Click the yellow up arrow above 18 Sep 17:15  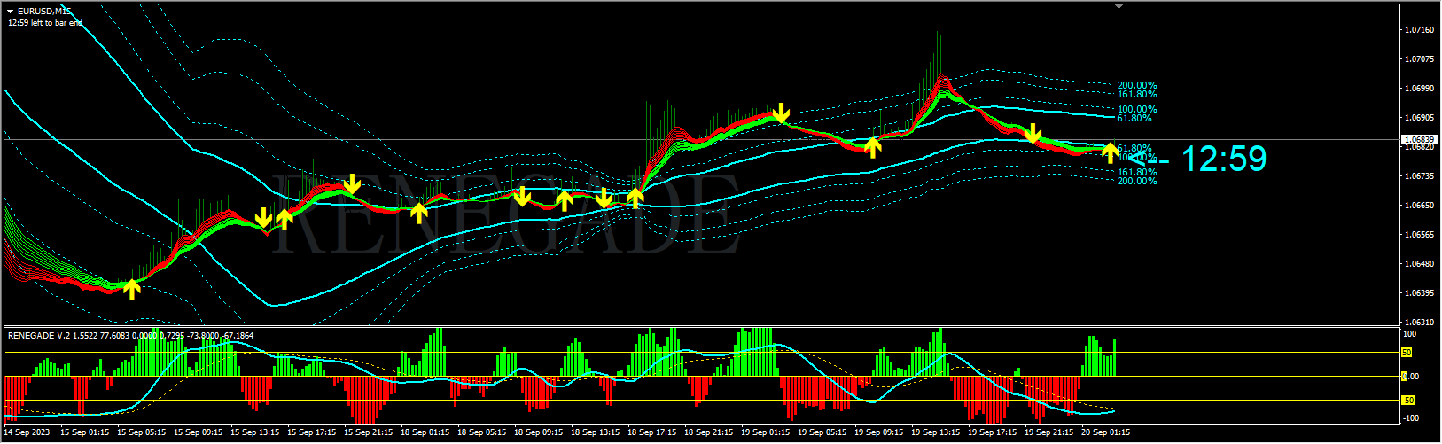click(635, 197)
